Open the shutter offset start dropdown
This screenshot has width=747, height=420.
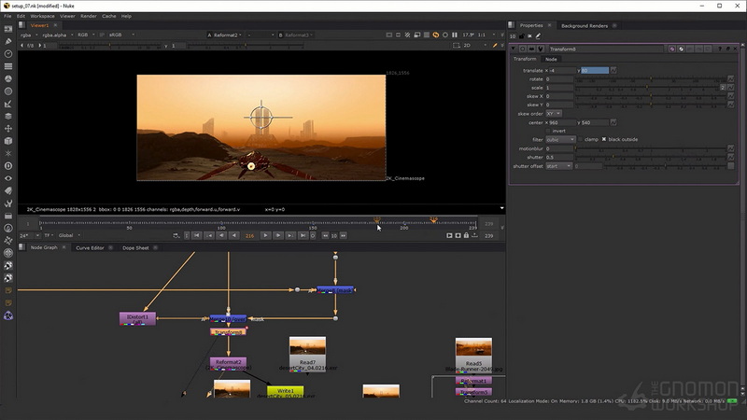[558, 166]
